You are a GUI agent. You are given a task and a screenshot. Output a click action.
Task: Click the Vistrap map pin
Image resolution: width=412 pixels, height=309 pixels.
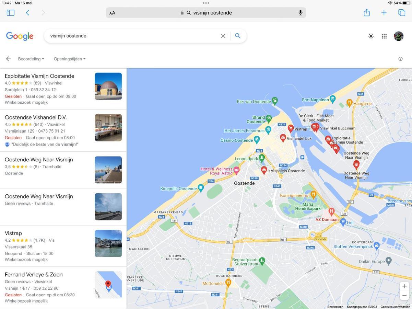291,128
